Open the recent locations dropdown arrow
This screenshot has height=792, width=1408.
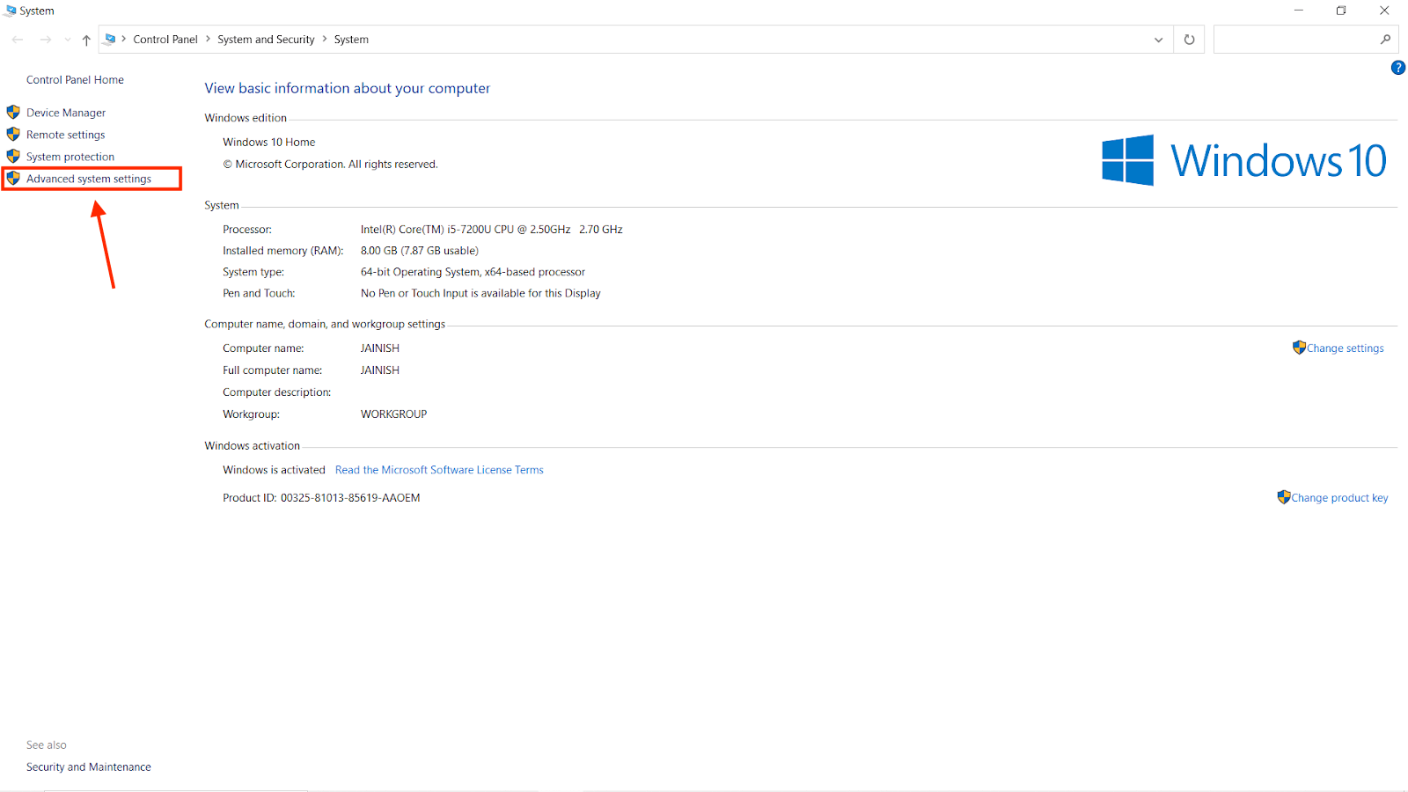(x=68, y=40)
